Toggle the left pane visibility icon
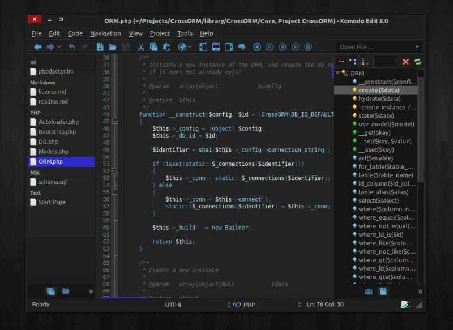Screen dimensions: 453x330 tap(203, 47)
